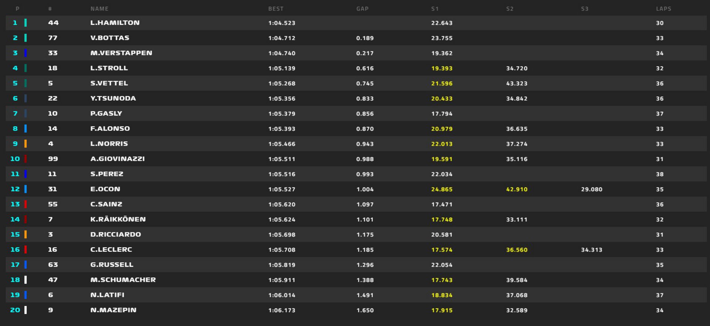
Task: Select M.VERSTAPPEN driver name
Action: click(121, 53)
